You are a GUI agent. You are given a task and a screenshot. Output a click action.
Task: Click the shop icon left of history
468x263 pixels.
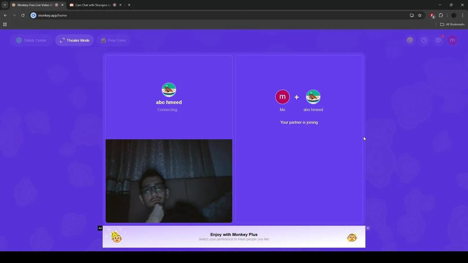pyautogui.click(x=410, y=40)
